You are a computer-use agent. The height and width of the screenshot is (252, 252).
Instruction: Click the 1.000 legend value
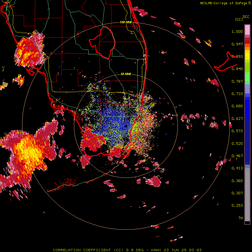point(237,31)
